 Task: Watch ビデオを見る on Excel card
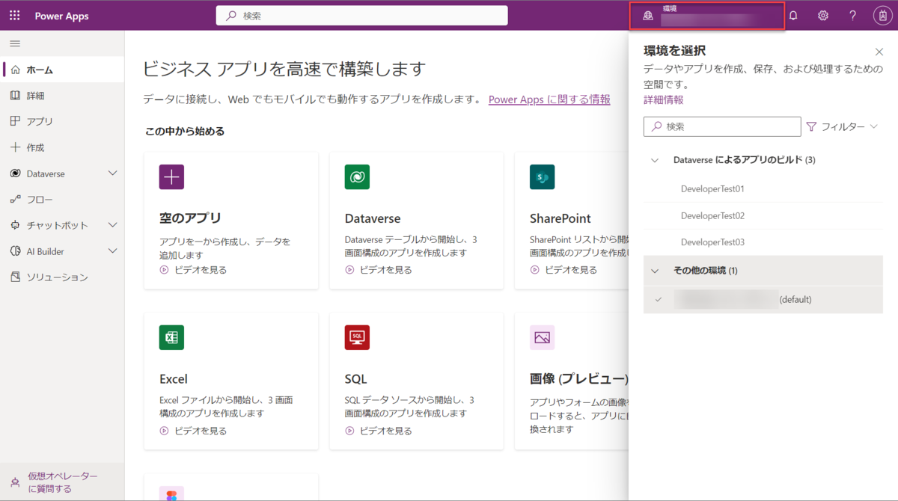(x=193, y=431)
